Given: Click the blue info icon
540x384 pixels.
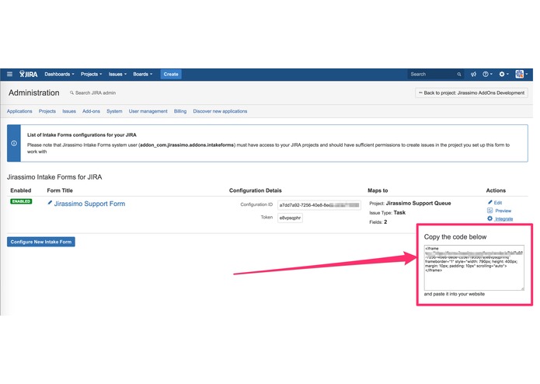Looking at the screenshot, I should pyautogui.click(x=14, y=143).
